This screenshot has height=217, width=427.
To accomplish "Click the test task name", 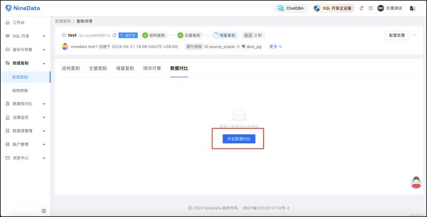I will pos(72,35).
